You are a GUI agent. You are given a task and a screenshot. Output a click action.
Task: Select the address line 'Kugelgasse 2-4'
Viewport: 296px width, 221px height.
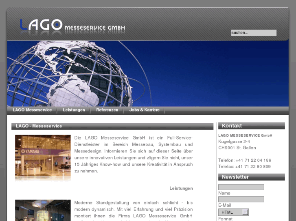pos(234,142)
